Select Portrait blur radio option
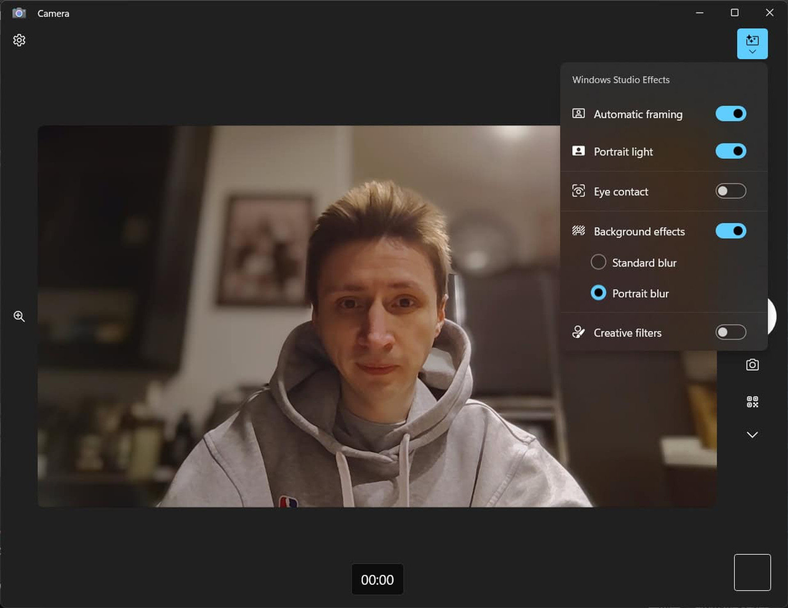 coord(598,293)
